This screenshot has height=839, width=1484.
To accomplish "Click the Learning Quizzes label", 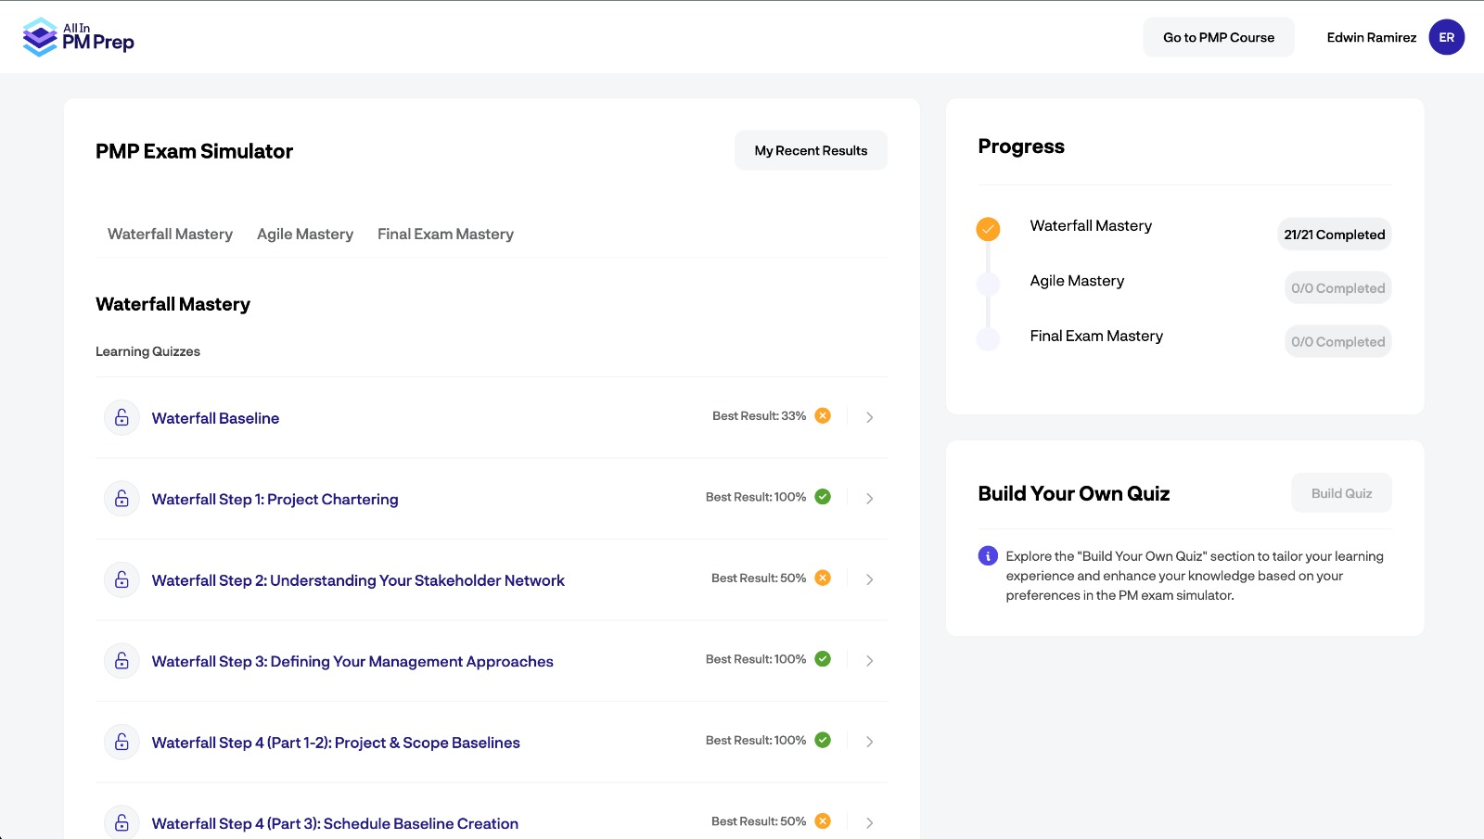I will pyautogui.click(x=147, y=351).
